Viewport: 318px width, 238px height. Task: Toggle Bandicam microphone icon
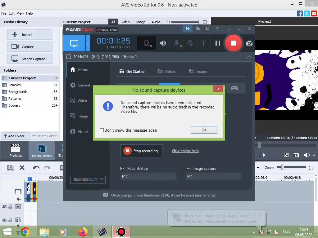pos(177,43)
